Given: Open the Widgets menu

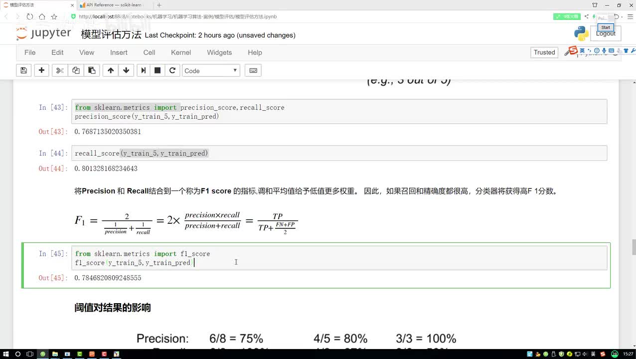Looking at the screenshot, I should (x=219, y=52).
